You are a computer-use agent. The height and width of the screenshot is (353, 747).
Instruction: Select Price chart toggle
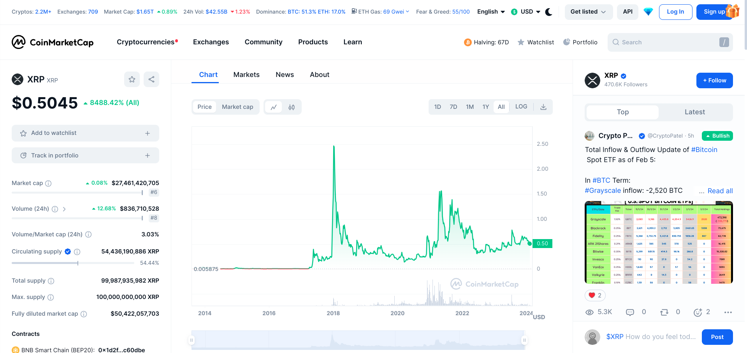coord(204,107)
